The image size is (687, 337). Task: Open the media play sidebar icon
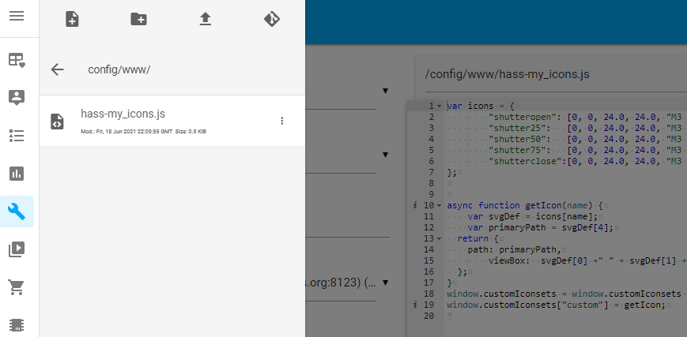tap(17, 249)
